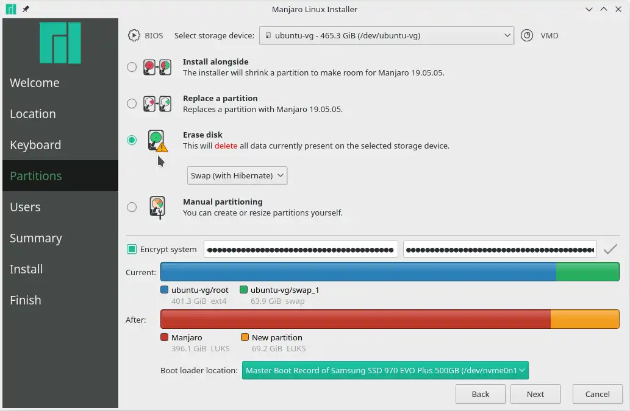Viewport: 630px width, 411px height.
Task: Click the Erase disk title text
Action: click(x=202, y=135)
